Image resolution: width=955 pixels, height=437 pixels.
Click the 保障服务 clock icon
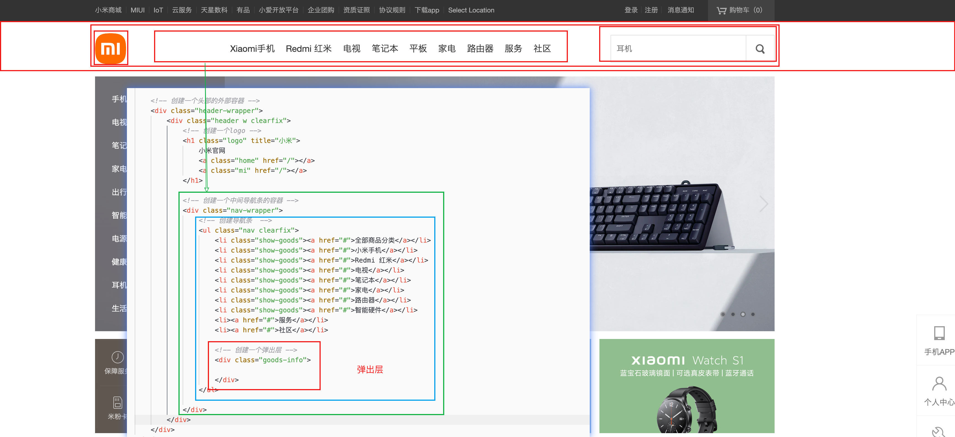coord(118,357)
